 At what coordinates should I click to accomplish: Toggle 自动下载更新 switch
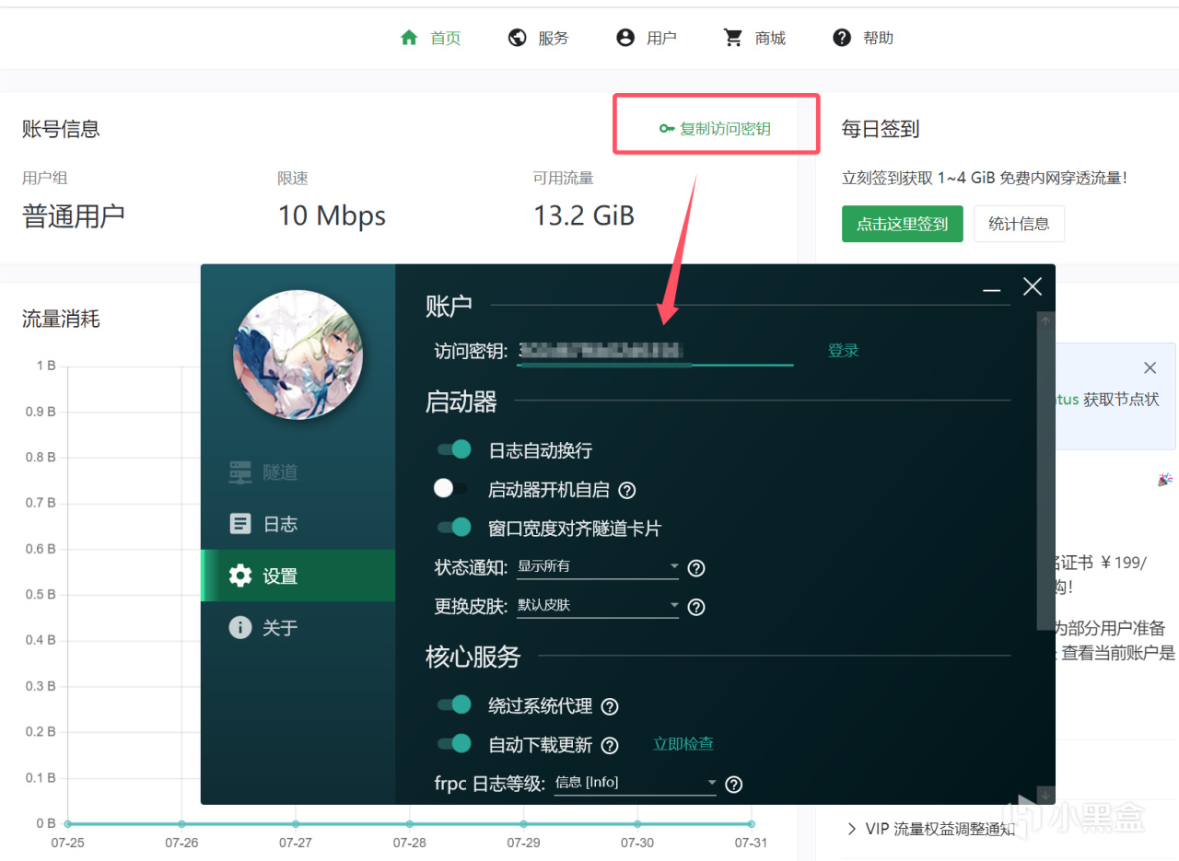click(454, 743)
